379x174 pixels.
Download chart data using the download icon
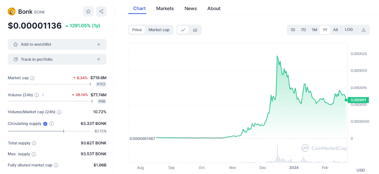coord(364,30)
